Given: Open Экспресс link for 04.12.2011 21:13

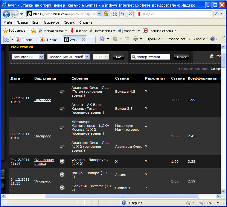Looking at the screenshot, I should click(42, 181).
